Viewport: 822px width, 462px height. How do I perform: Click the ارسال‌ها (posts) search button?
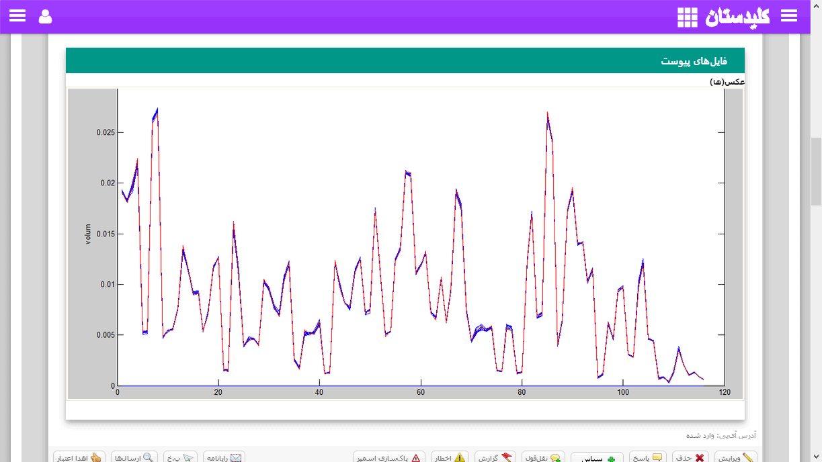point(134,457)
